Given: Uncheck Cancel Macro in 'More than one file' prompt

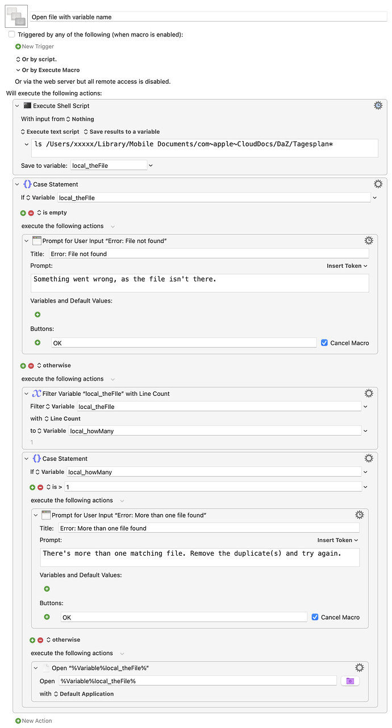Looking at the screenshot, I should (x=315, y=617).
